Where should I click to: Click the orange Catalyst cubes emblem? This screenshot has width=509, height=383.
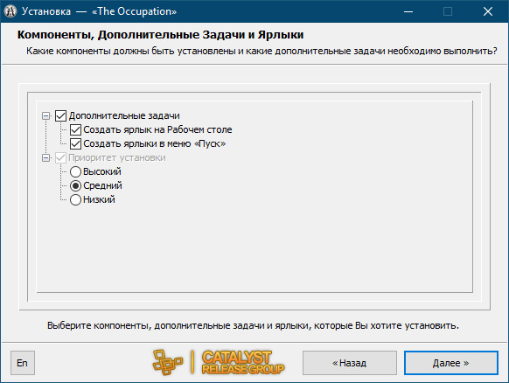(x=168, y=362)
